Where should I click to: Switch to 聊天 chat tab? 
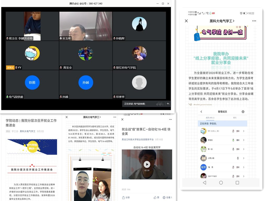pos(235,118)
